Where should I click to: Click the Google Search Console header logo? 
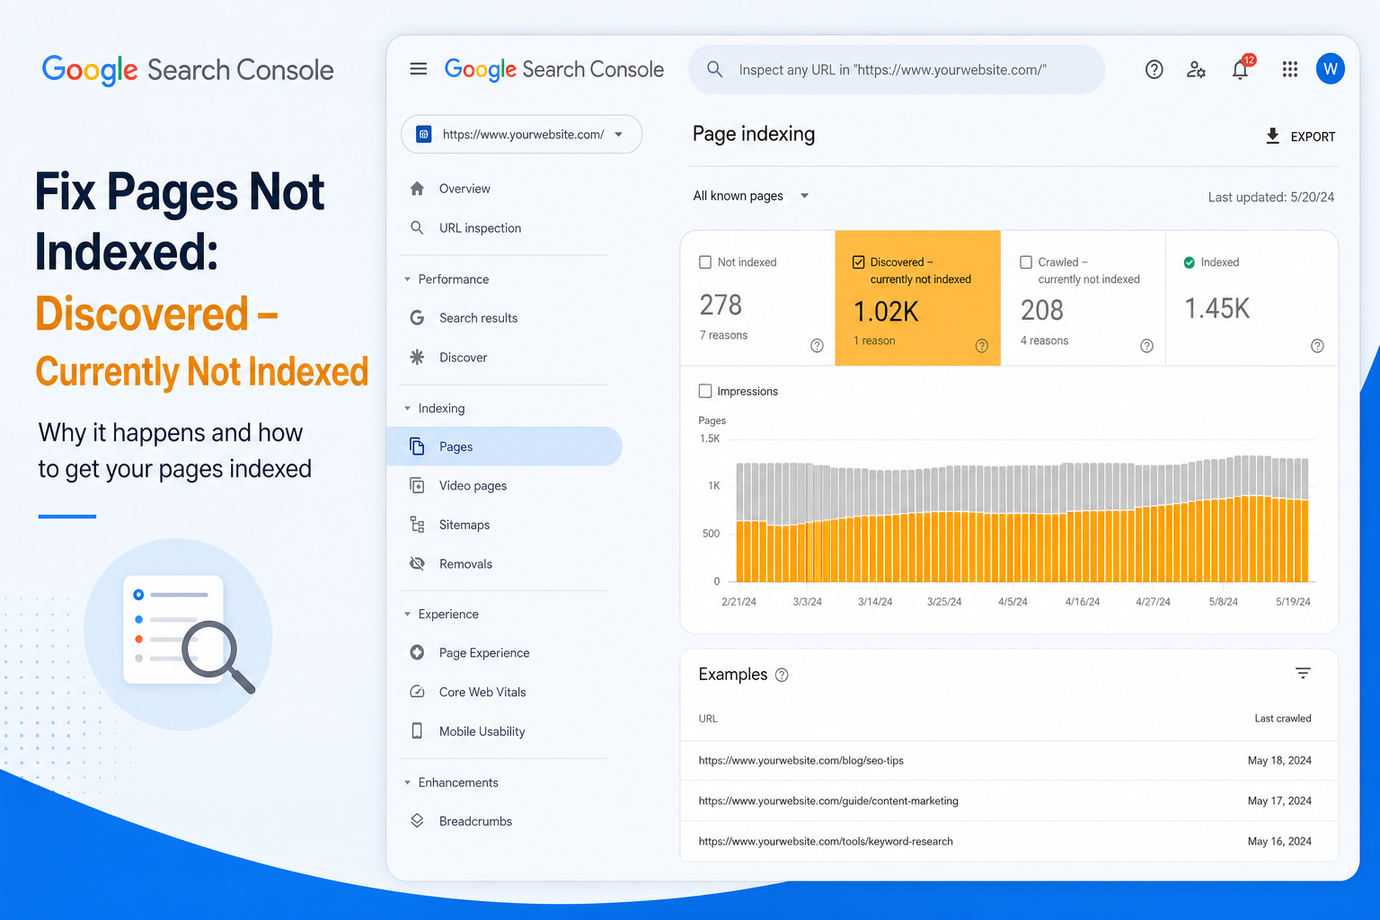(x=554, y=69)
